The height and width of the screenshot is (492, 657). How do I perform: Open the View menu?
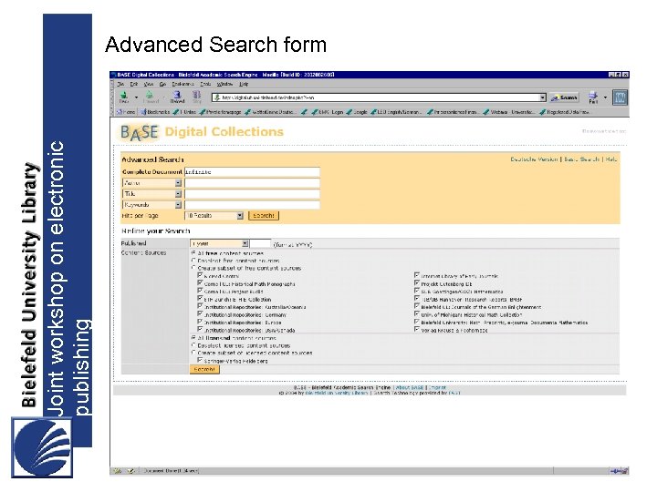149,84
